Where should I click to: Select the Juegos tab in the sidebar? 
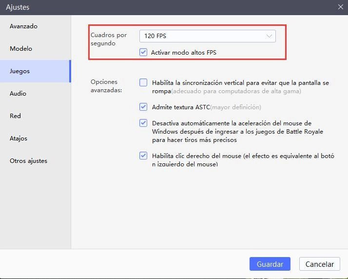(x=20, y=71)
